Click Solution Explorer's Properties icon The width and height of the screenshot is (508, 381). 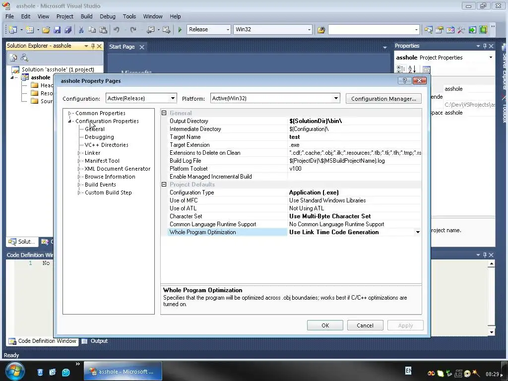13,58
